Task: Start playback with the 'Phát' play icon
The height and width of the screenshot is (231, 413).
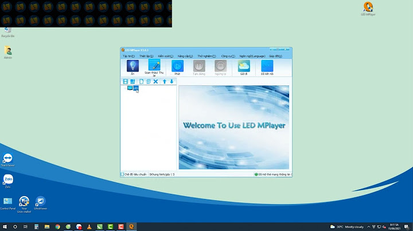Action: click(x=177, y=66)
